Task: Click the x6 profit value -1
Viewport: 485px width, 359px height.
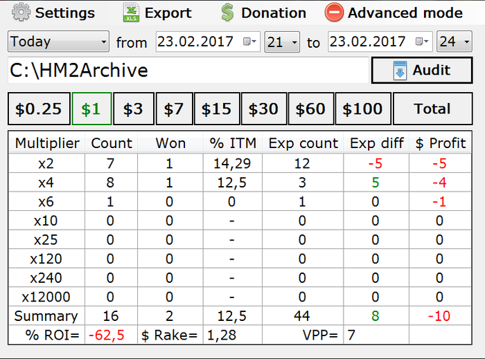Action: coord(439,202)
